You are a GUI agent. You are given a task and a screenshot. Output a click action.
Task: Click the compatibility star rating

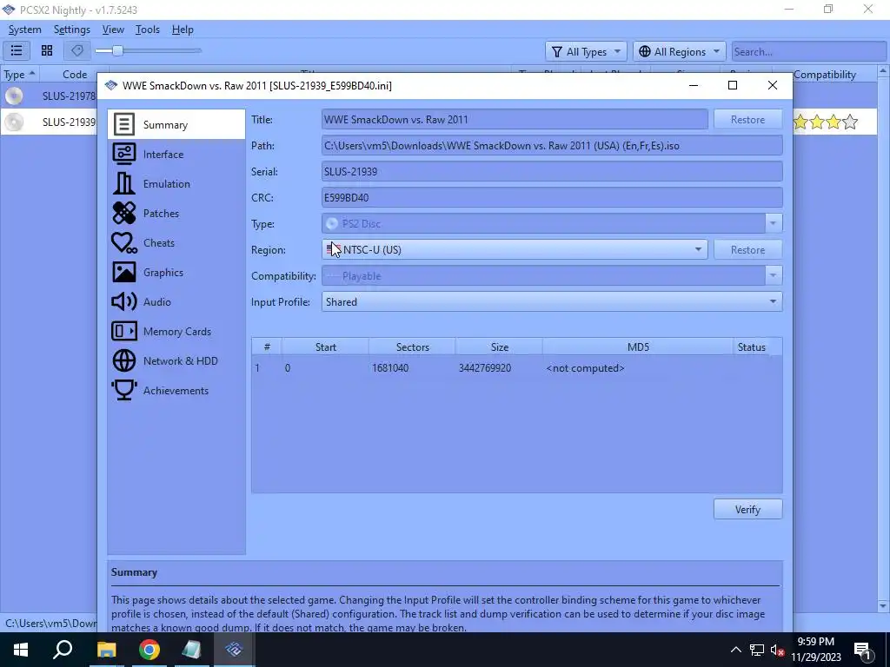tap(826, 122)
